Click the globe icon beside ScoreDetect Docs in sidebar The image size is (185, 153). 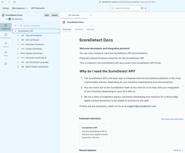point(3,15)
